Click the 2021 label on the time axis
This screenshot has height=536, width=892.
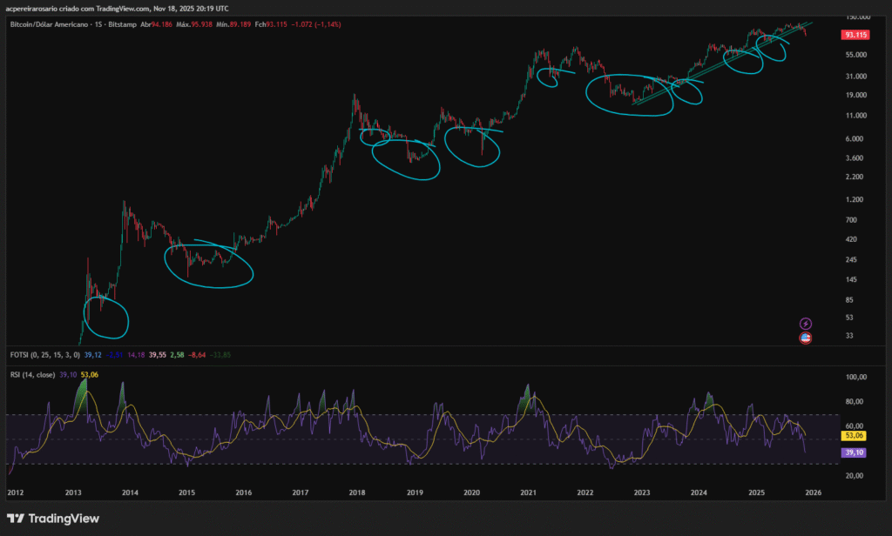(528, 492)
